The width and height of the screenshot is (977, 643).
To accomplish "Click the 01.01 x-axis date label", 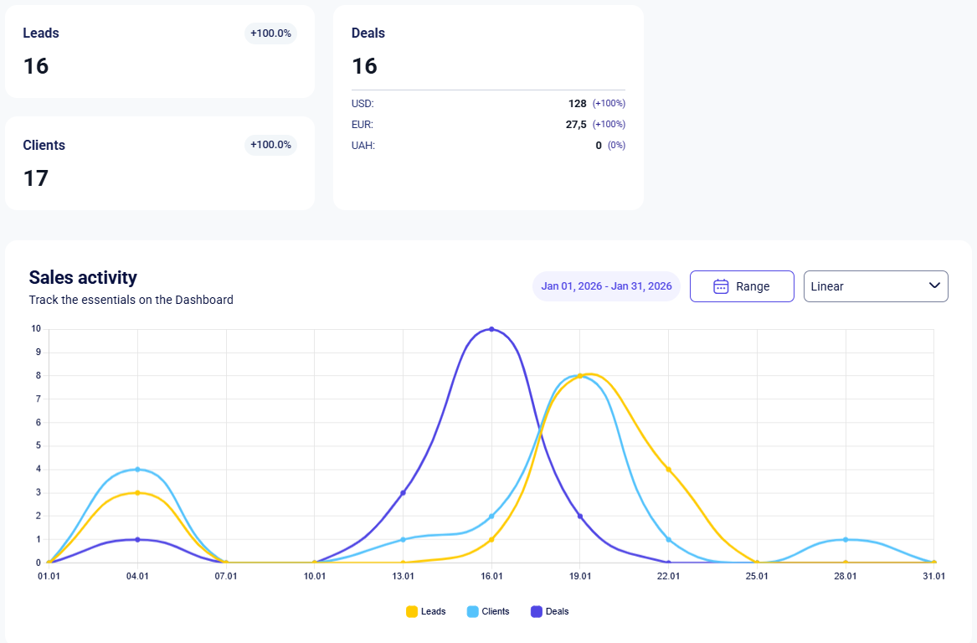I will click(x=49, y=576).
